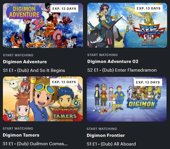
Task: Open the Digimon Adventure thumbnail image
Action: [x=43, y=25]
